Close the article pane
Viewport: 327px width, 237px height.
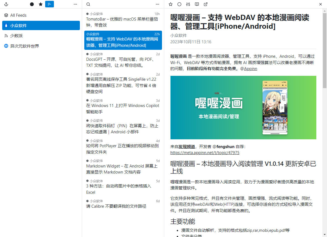click(x=320, y=4)
